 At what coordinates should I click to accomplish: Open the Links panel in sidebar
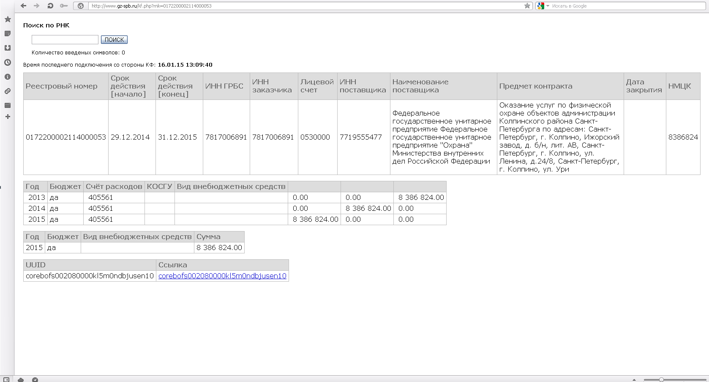[x=8, y=91]
